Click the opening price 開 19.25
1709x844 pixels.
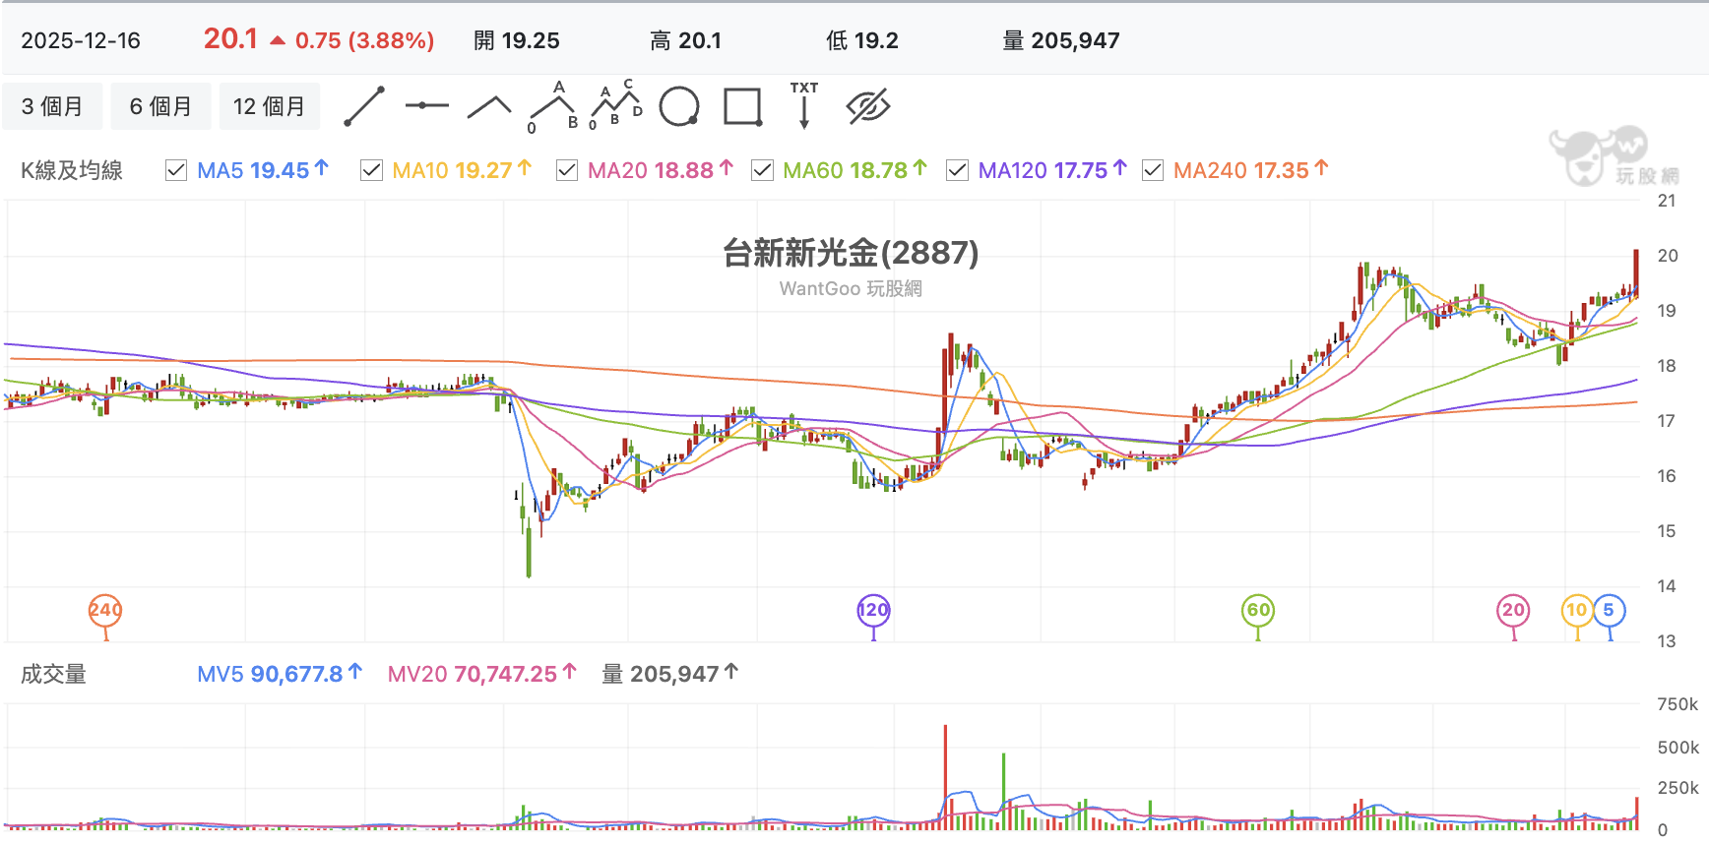517,40
